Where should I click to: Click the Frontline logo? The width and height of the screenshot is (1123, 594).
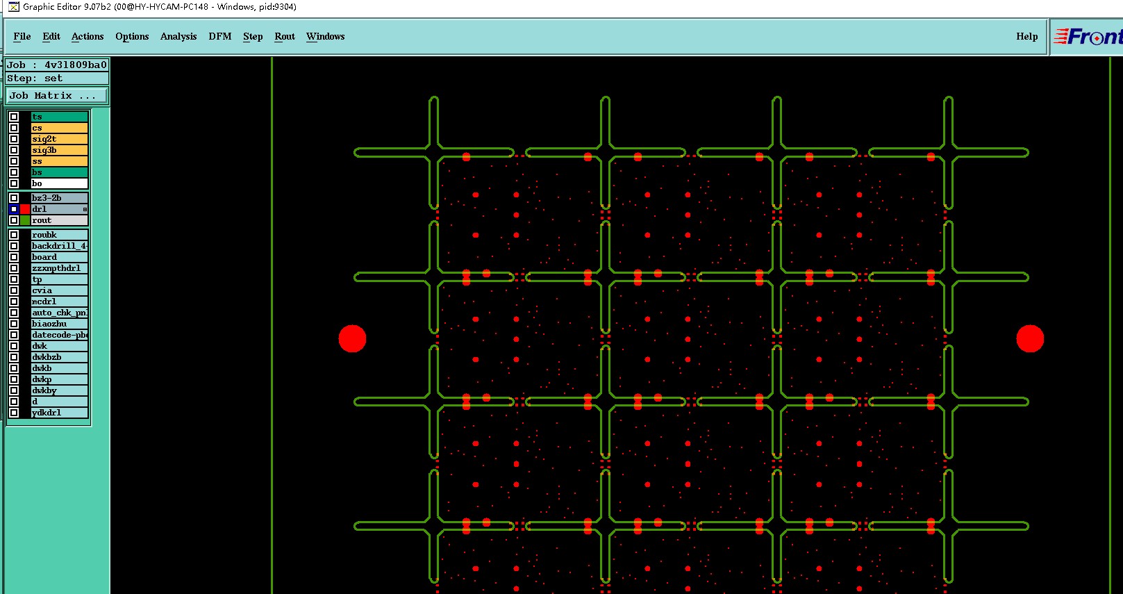point(1087,37)
